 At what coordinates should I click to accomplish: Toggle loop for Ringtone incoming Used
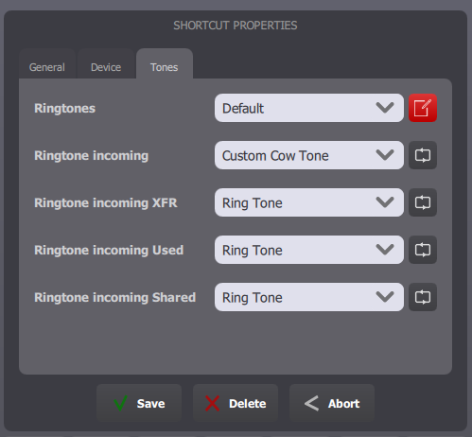[x=423, y=250]
